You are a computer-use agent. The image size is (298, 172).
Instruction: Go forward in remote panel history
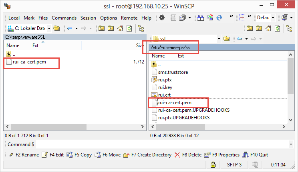[254, 39]
